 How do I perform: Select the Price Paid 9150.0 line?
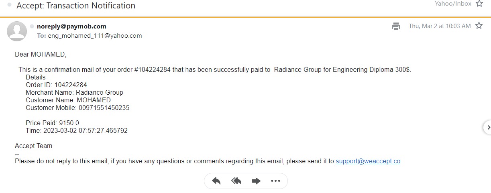click(x=53, y=123)
